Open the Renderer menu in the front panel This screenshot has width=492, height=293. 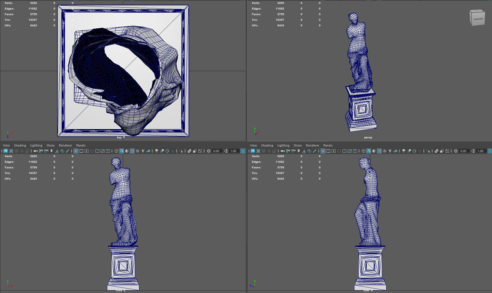point(65,145)
